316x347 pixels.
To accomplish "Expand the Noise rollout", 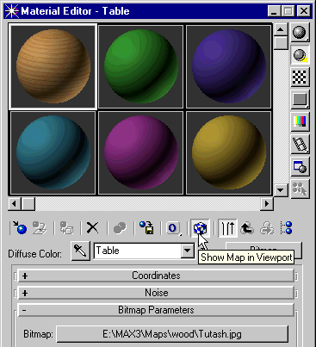I will coord(156,293).
